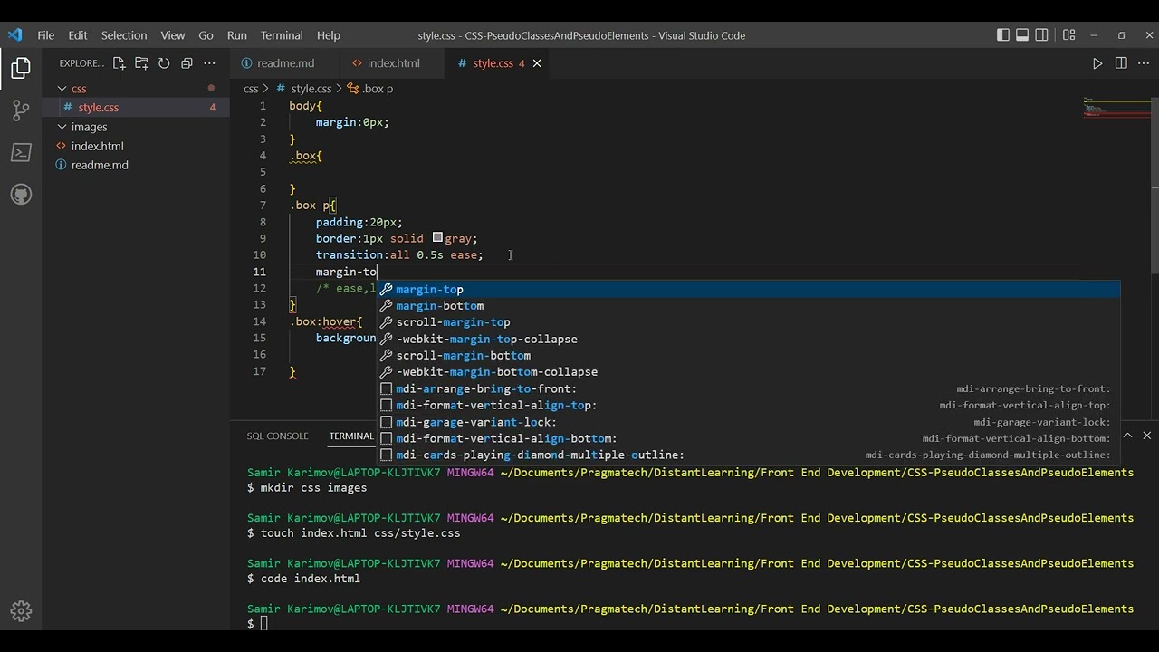Open style.css in explorer tree
Image resolution: width=1159 pixels, height=652 pixels.
[136, 107]
